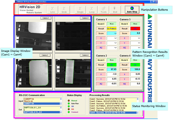
Task: Click Camera 1 'No Pattern' result field
Action: (112, 29)
